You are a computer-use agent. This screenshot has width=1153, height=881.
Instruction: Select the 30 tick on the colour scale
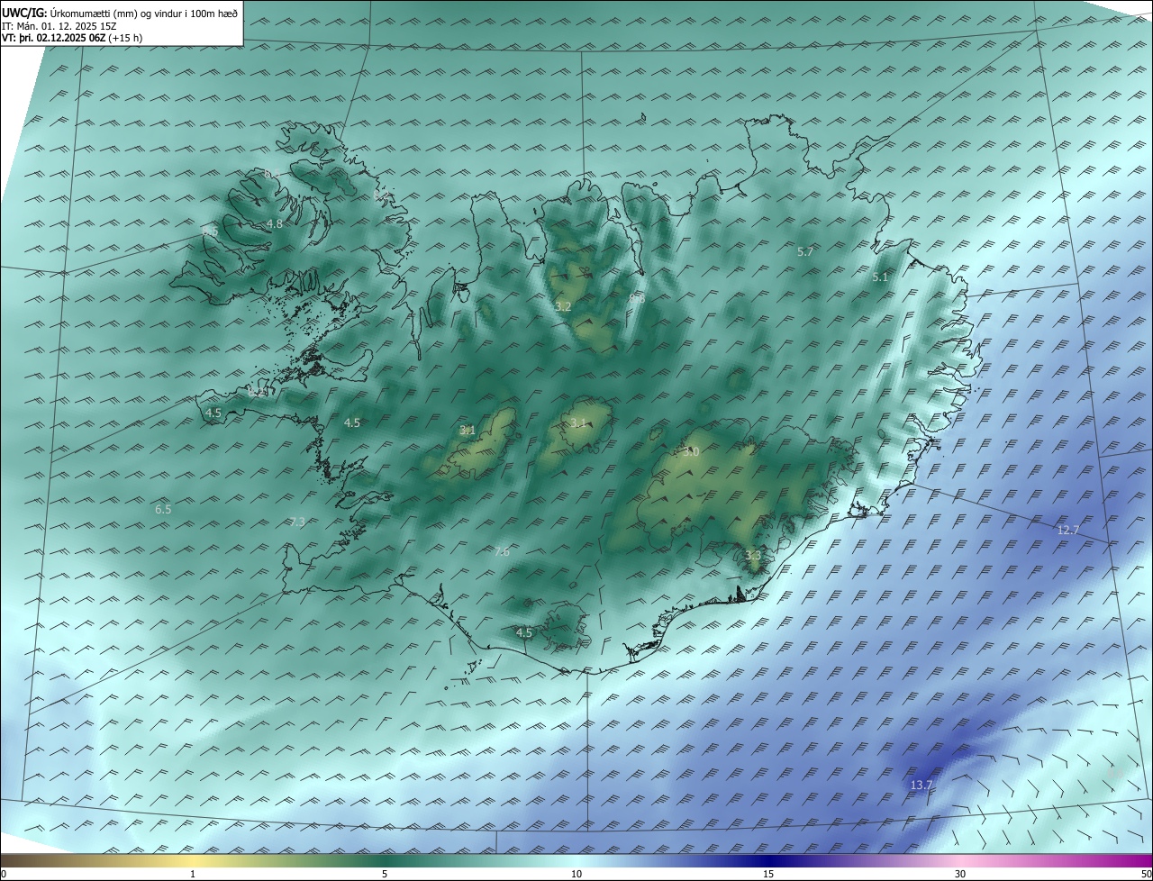pyautogui.click(x=960, y=874)
